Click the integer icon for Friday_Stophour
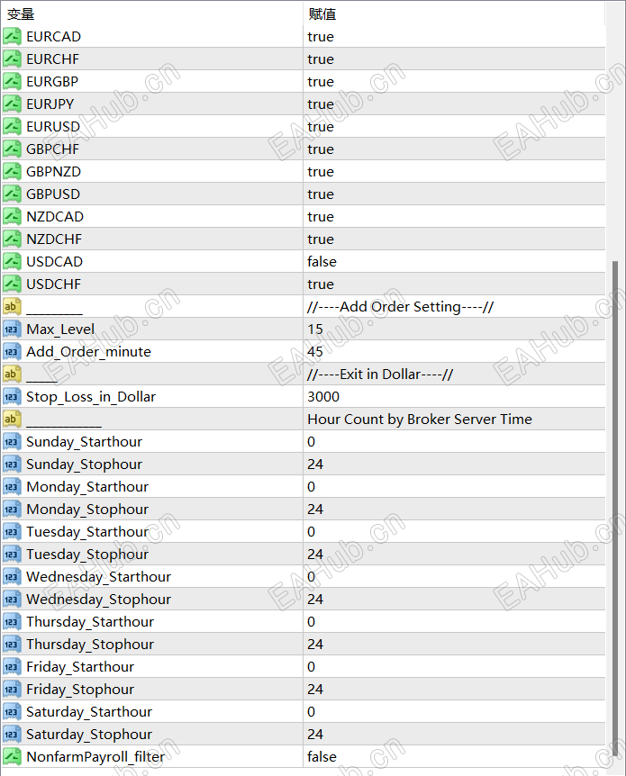The image size is (626, 776). [x=12, y=690]
